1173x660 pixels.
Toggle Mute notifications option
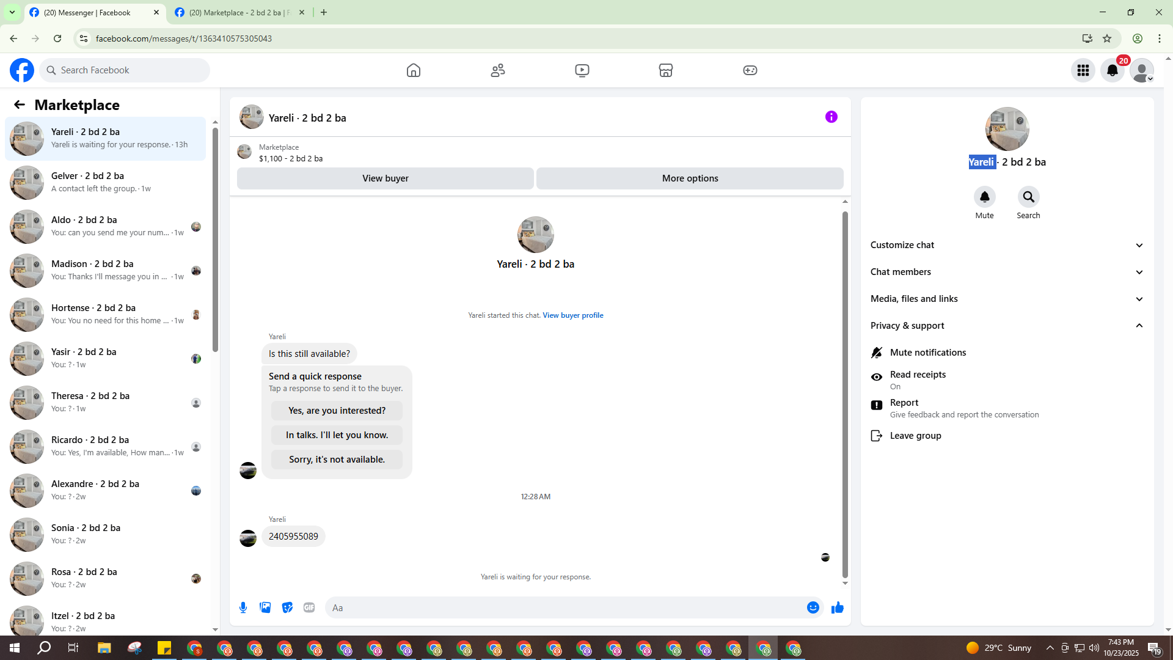click(927, 353)
